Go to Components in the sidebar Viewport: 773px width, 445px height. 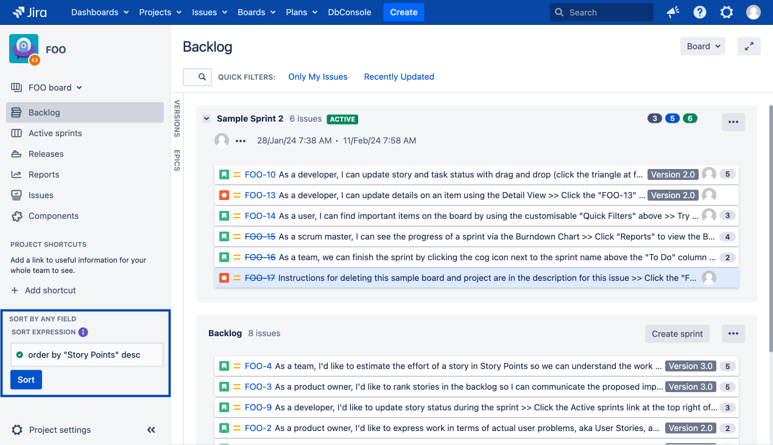click(x=85, y=216)
